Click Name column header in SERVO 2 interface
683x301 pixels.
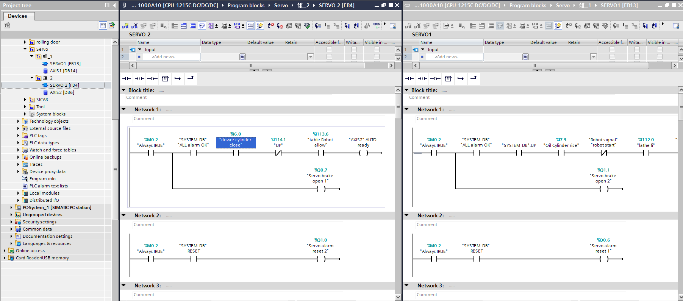[x=168, y=42]
